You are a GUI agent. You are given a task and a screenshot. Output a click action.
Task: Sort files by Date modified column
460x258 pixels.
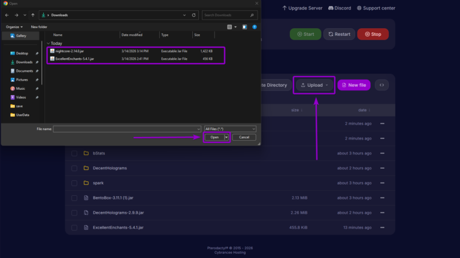[132, 35]
